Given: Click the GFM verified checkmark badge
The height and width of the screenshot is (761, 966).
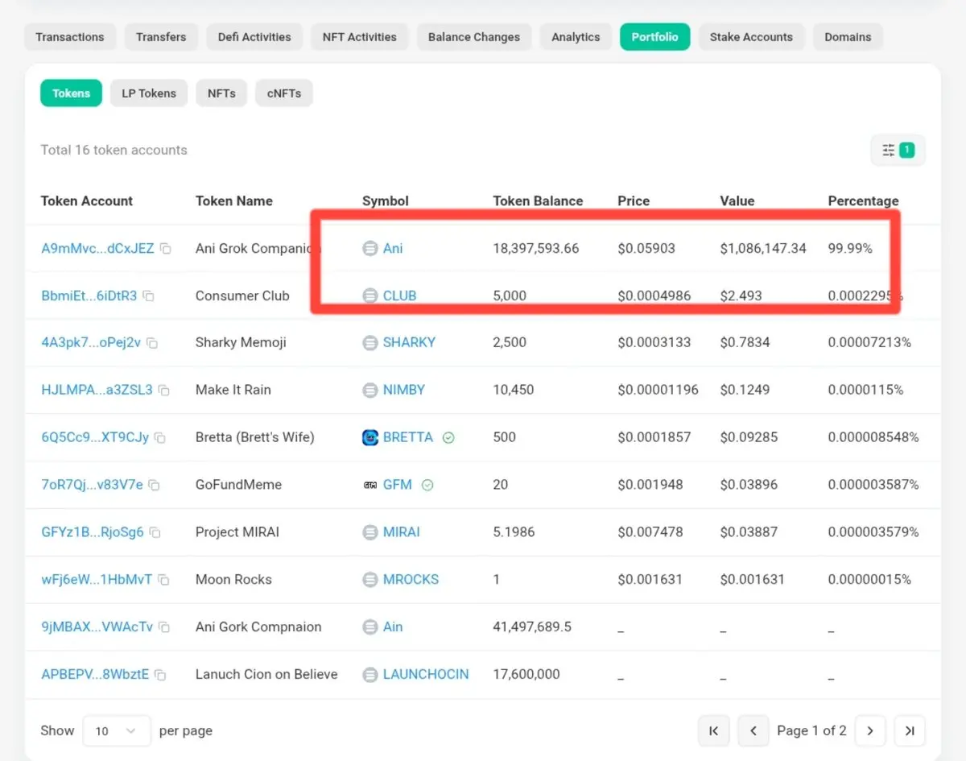Looking at the screenshot, I should [x=427, y=485].
